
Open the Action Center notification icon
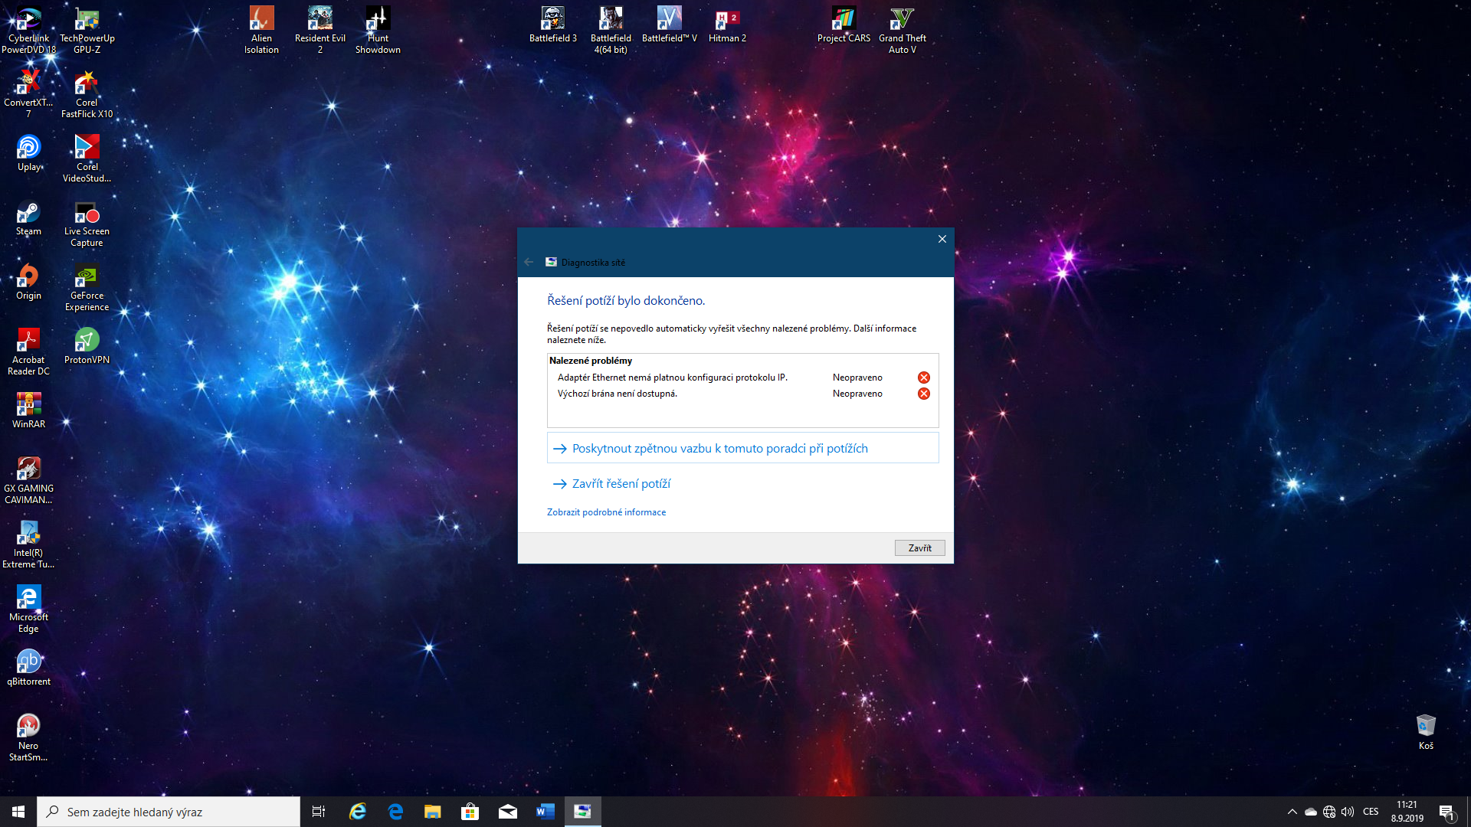click(1446, 812)
